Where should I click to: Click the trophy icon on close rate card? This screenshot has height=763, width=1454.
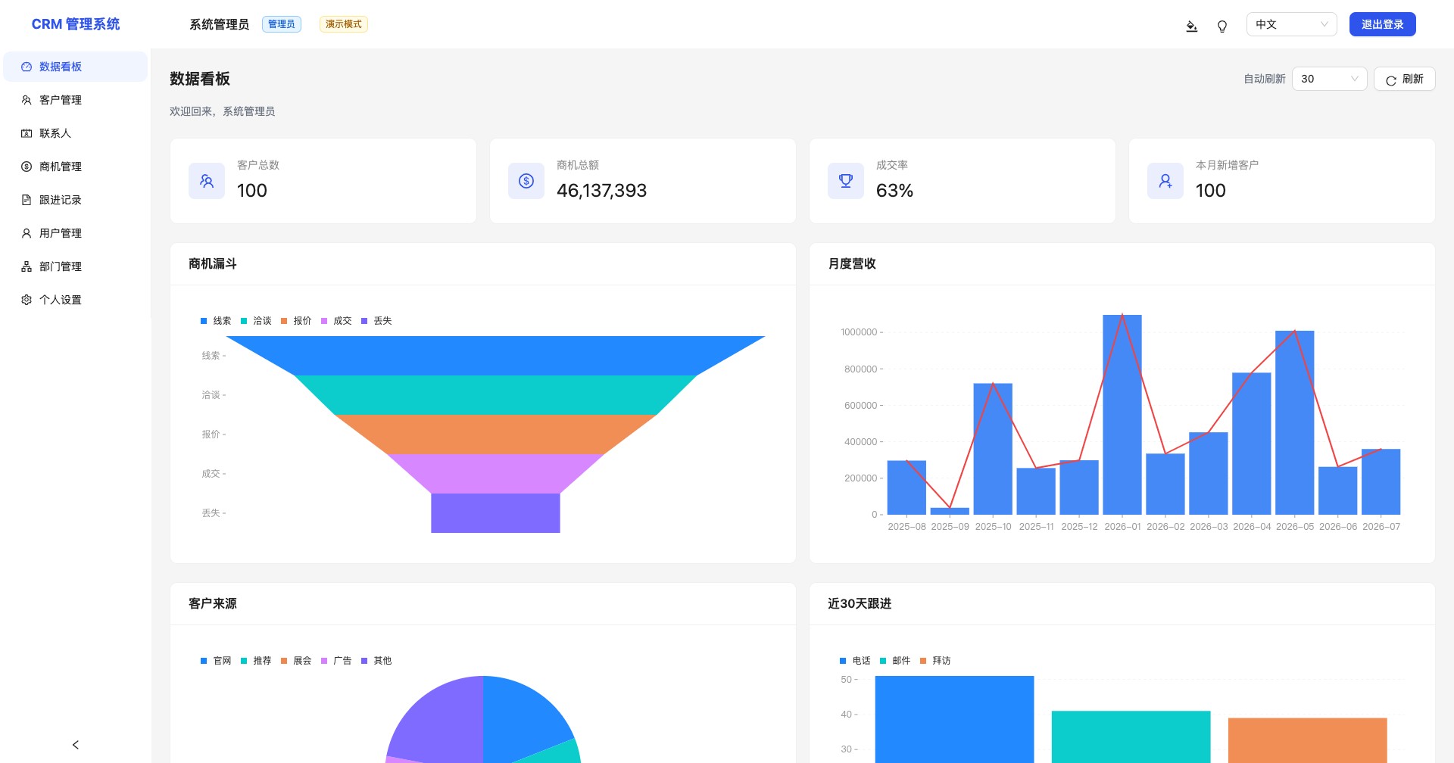point(846,181)
